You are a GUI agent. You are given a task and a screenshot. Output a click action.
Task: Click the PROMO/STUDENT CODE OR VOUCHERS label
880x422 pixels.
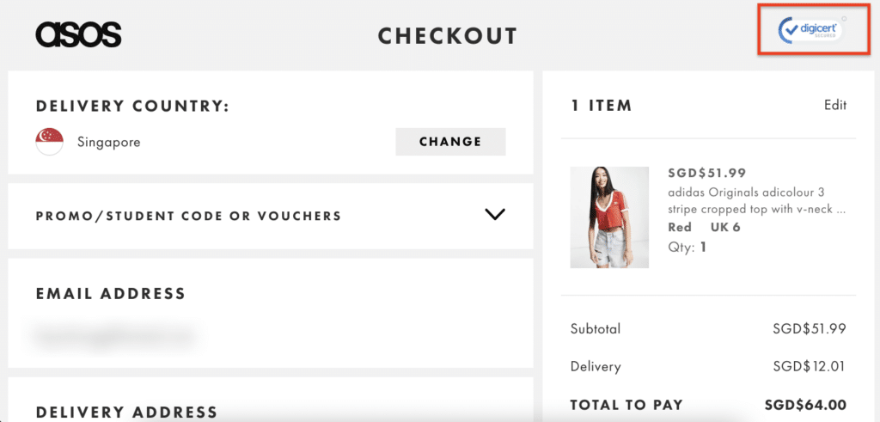(188, 216)
